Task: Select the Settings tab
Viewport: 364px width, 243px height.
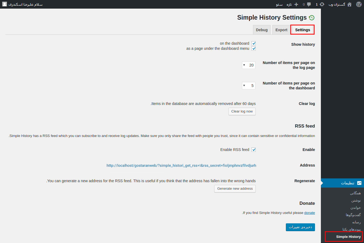Action: (x=303, y=30)
